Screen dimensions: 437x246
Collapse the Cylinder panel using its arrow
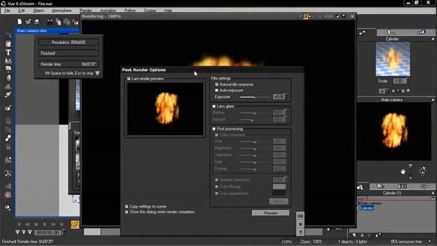tap(433, 39)
